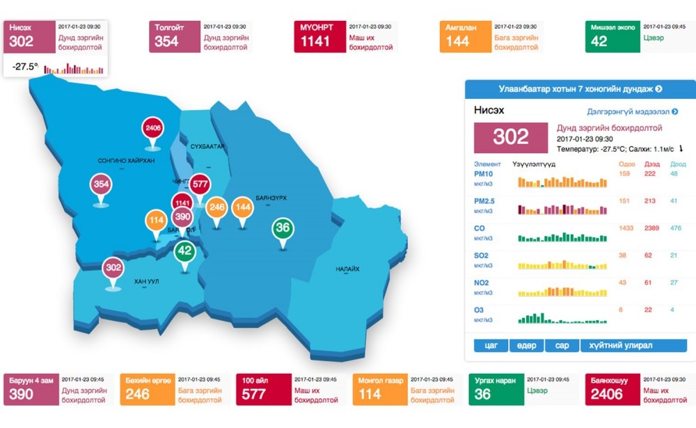The height and width of the screenshot is (428, 696).
Task: Click the PM2.5 bar chart
Action: (562, 209)
